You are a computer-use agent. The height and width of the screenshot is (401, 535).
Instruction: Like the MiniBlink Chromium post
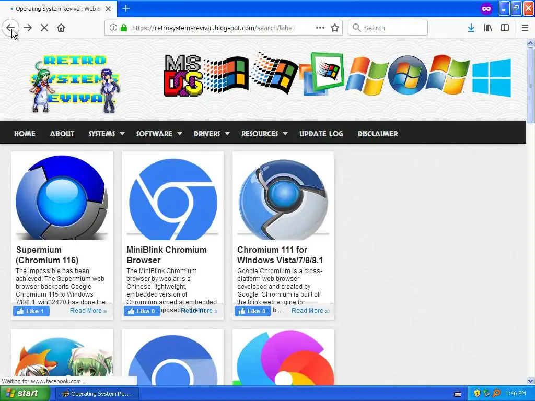[x=142, y=311]
